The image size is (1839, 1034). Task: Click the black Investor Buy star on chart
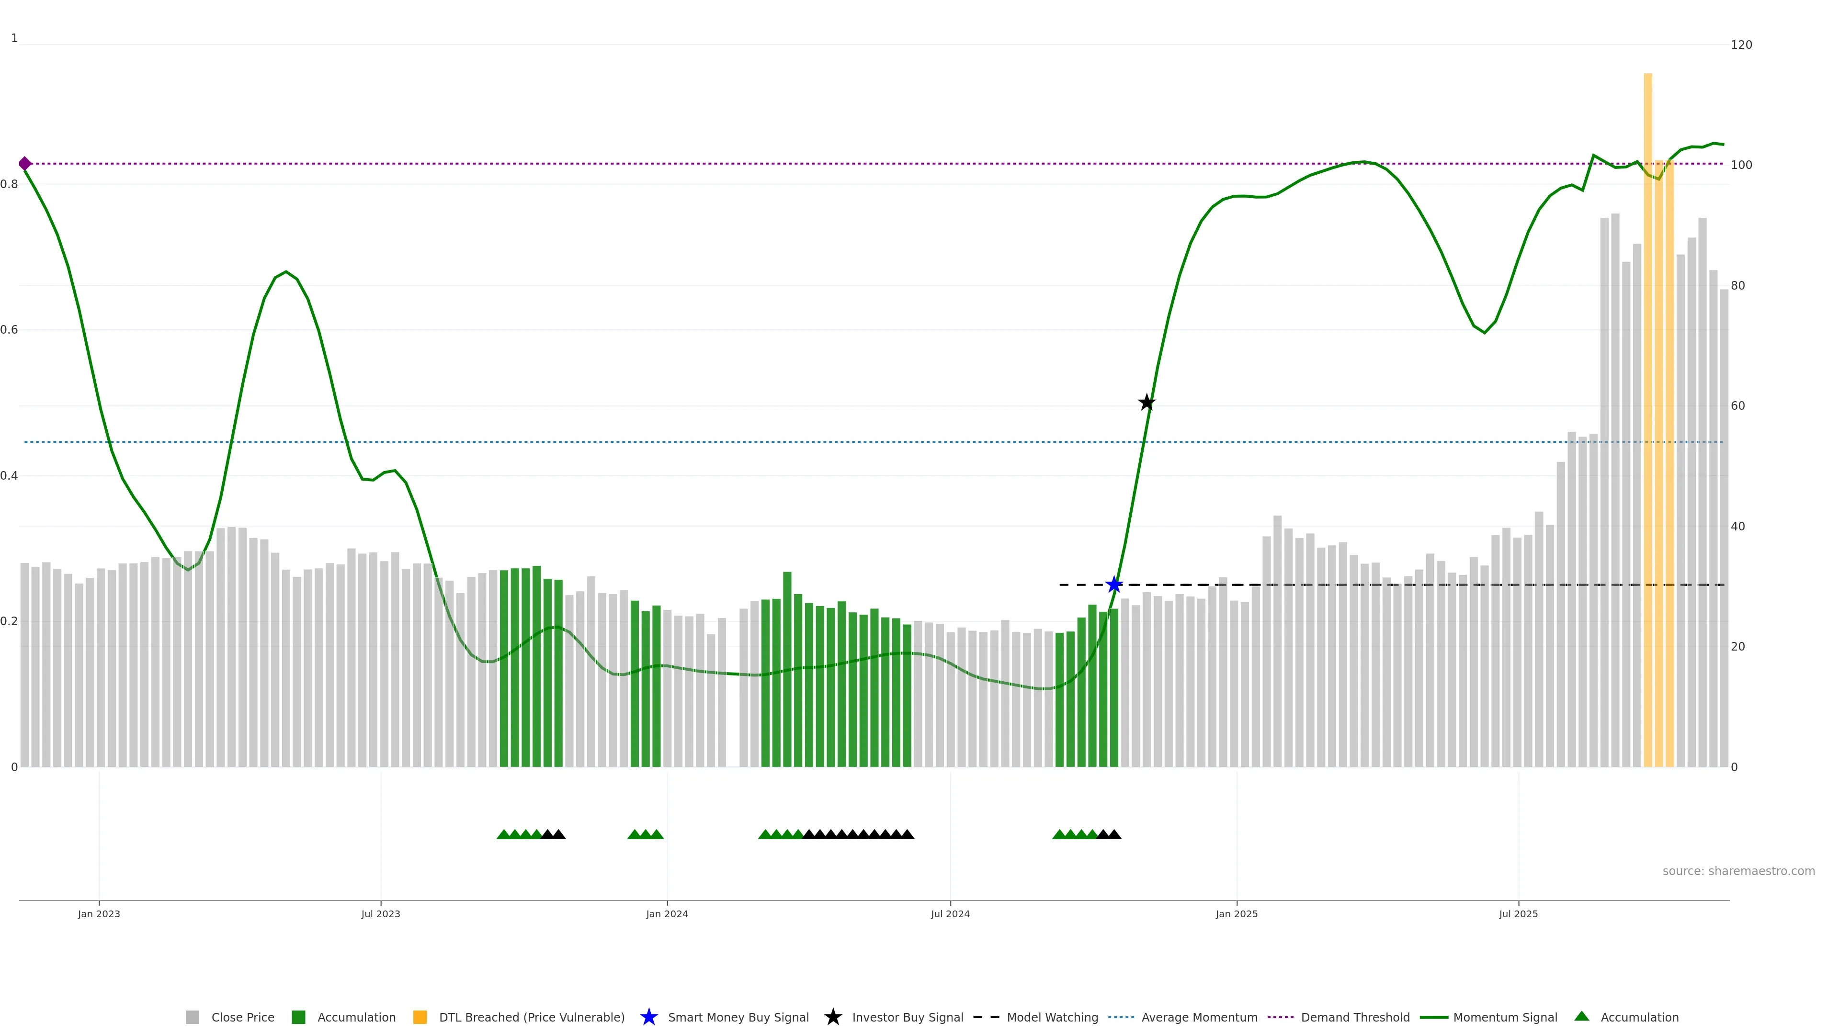coord(1146,403)
